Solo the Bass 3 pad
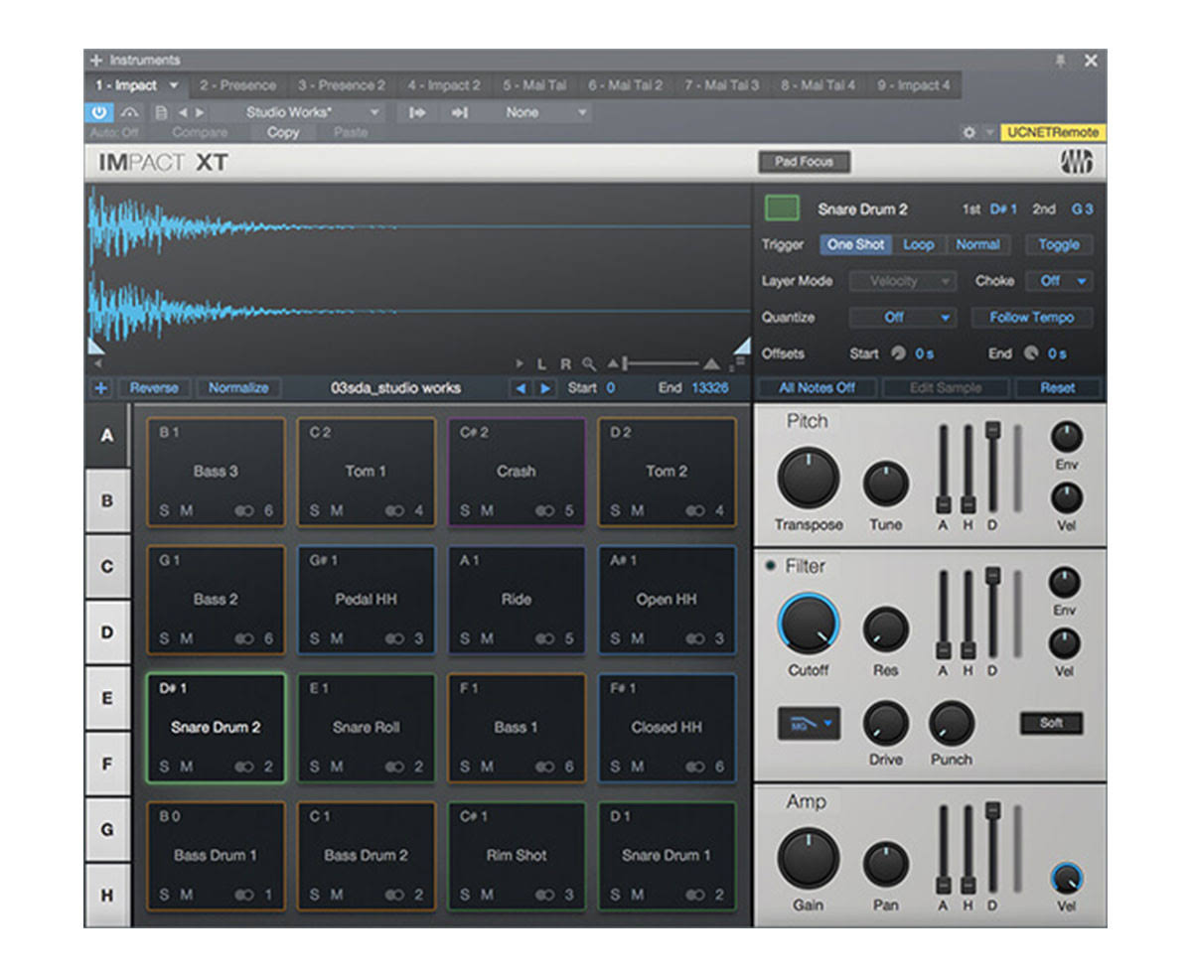Viewport: 1192px width, 977px height. [164, 511]
